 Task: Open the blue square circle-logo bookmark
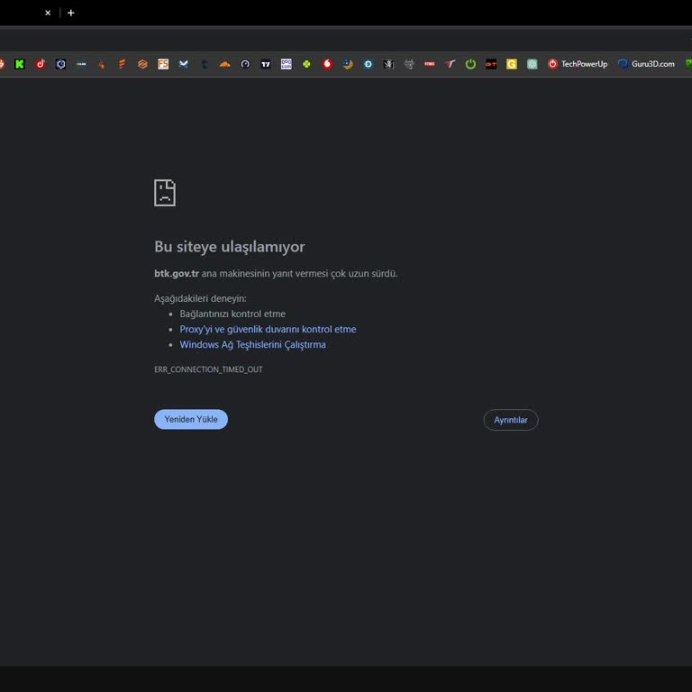pos(368,64)
